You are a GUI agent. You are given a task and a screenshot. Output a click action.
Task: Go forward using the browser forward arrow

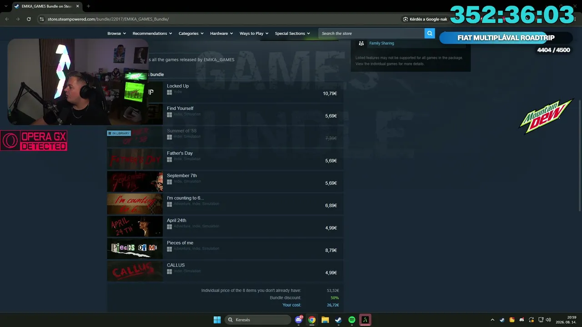(x=18, y=19)
